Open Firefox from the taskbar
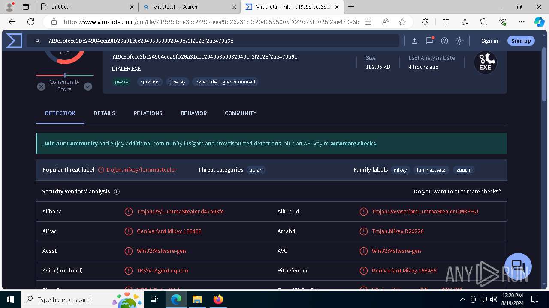Screen dimensions: 549x308 [x=218, y=299]
